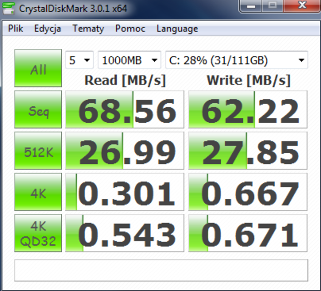
Task: Click the Write [MB/s] column header
Action: click(x=249, y=80)
